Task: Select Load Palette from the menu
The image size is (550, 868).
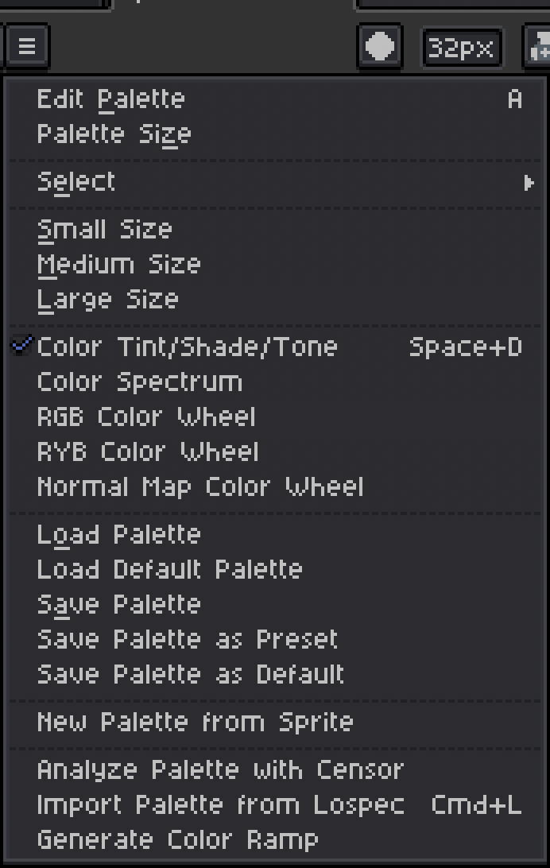Action: tap(275, 535)
